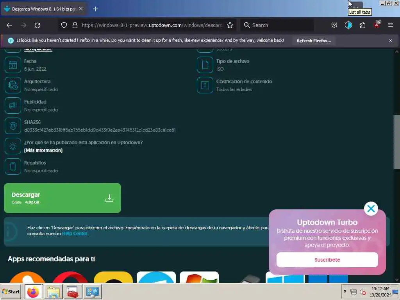
Task: Open the Firefox hamburger menu
Action: pyautogui.click(x=391, y=25)
